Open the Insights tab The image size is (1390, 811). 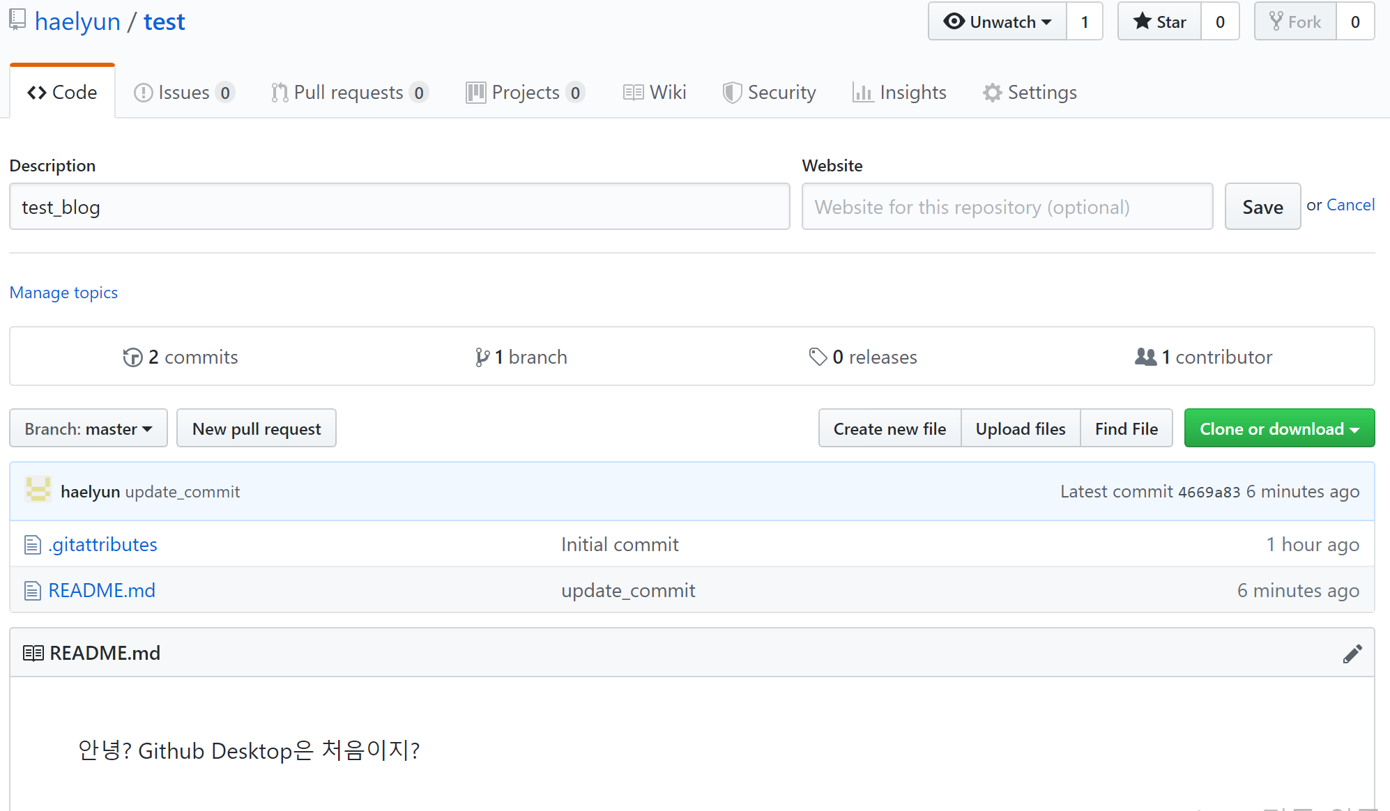899,92
